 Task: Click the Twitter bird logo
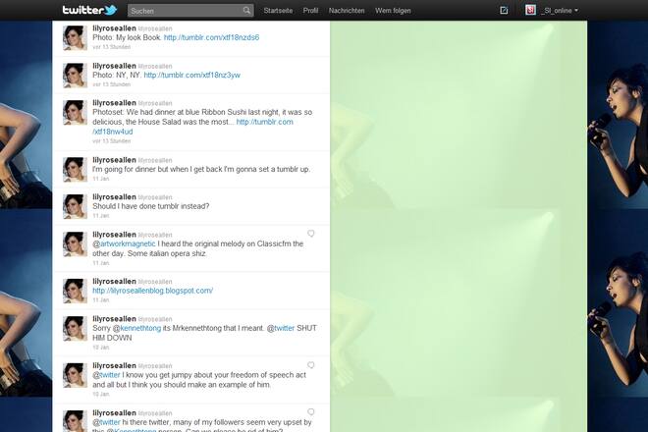point(90,10)
